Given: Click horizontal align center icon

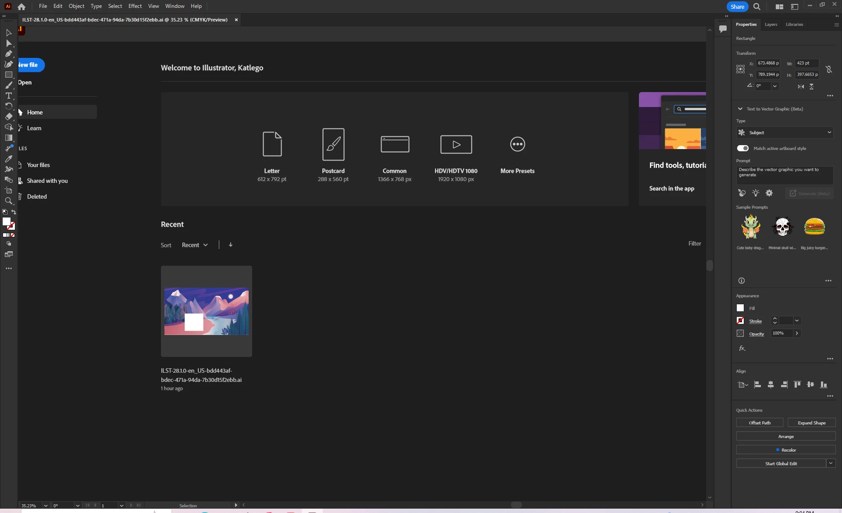Looking at the screenshot, I should pyautogui.click(x=771, y=385).
